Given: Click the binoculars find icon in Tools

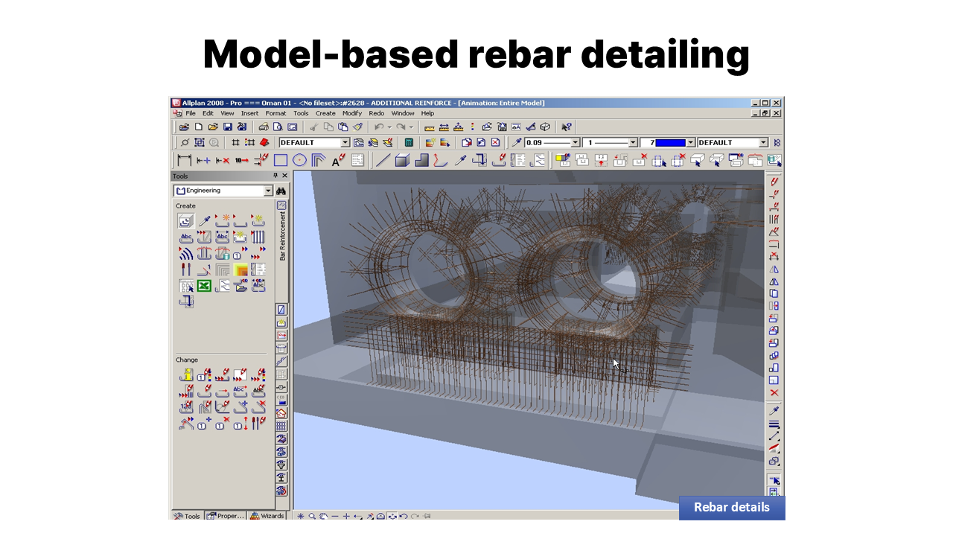Looking at the screenshot, I should point(281,191).
